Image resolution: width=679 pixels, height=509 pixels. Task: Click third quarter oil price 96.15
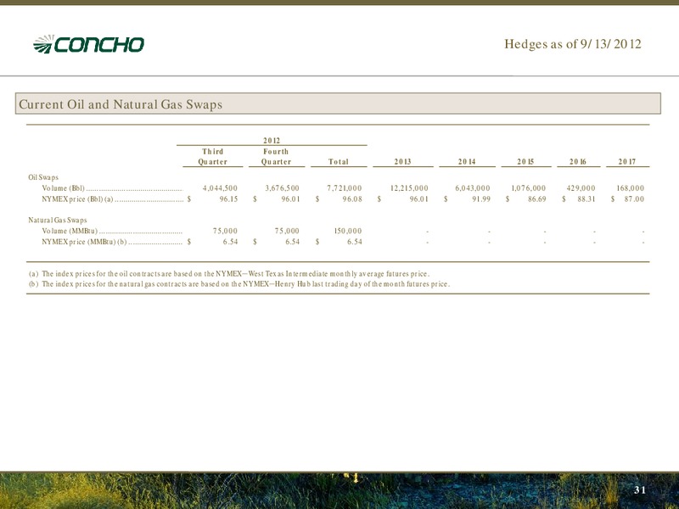228,199
